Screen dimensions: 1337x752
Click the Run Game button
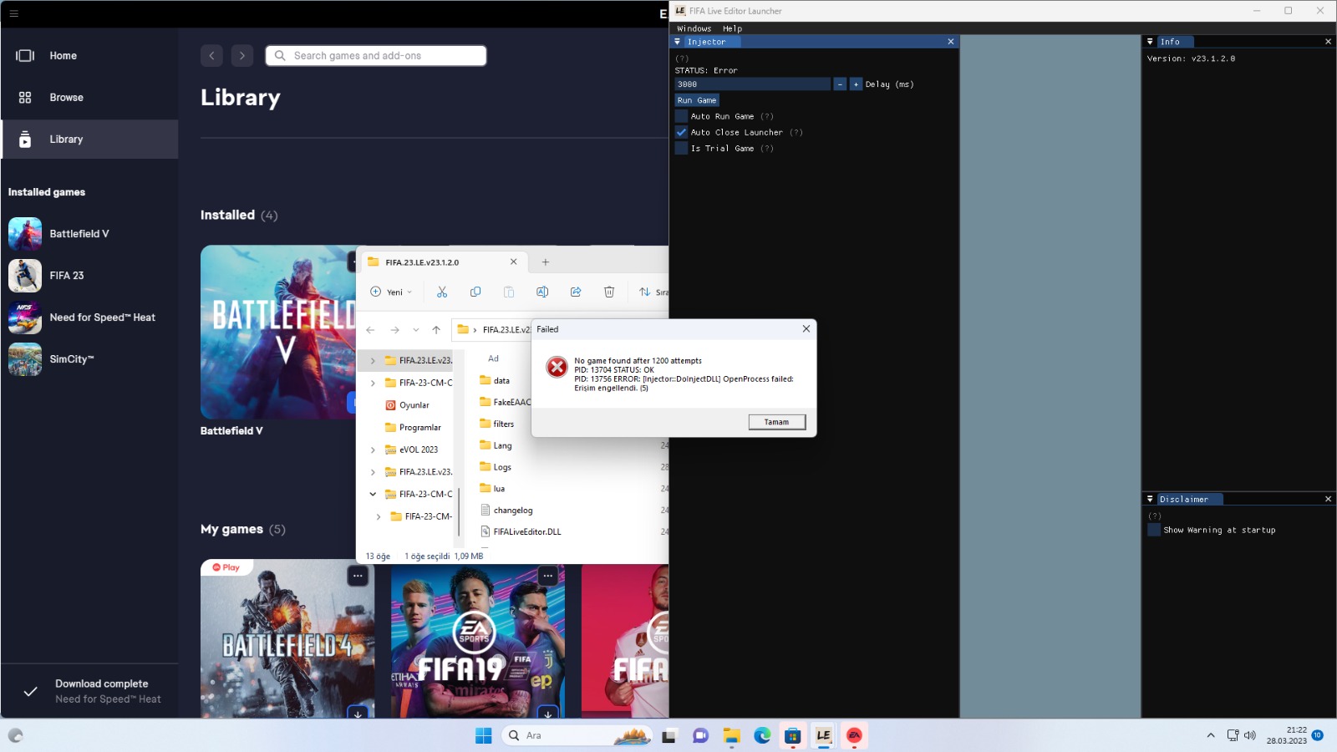coord(697,100)
